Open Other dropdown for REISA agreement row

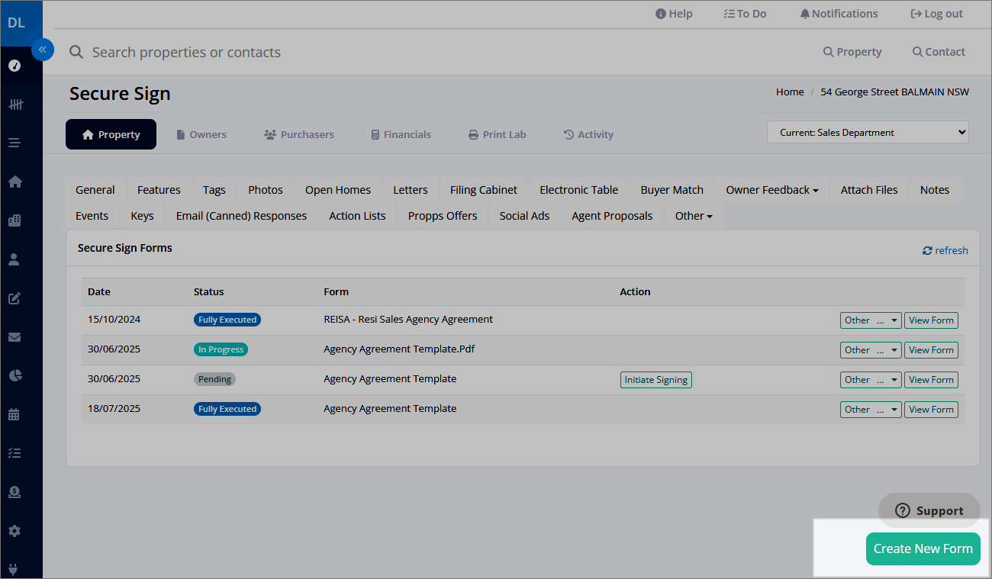[870, 320]
